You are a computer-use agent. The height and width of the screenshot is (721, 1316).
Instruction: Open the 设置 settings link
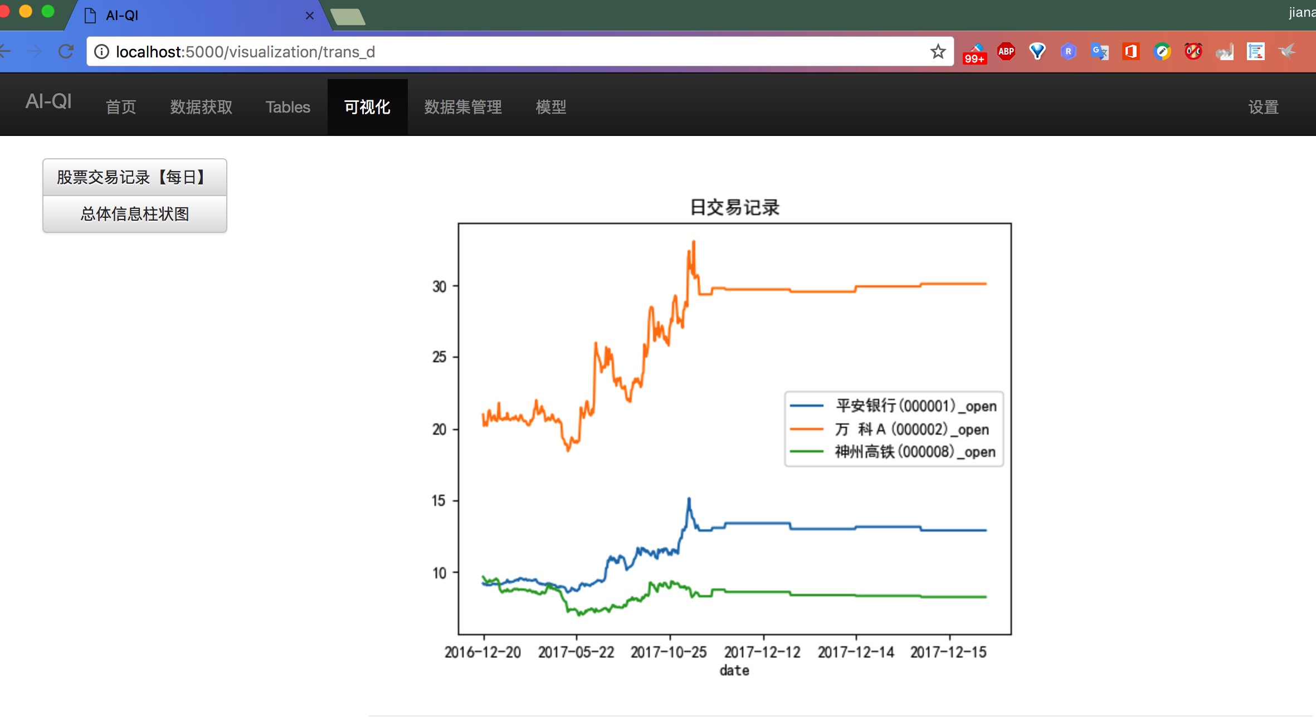pyautogui.click(x=1263, y=107)
